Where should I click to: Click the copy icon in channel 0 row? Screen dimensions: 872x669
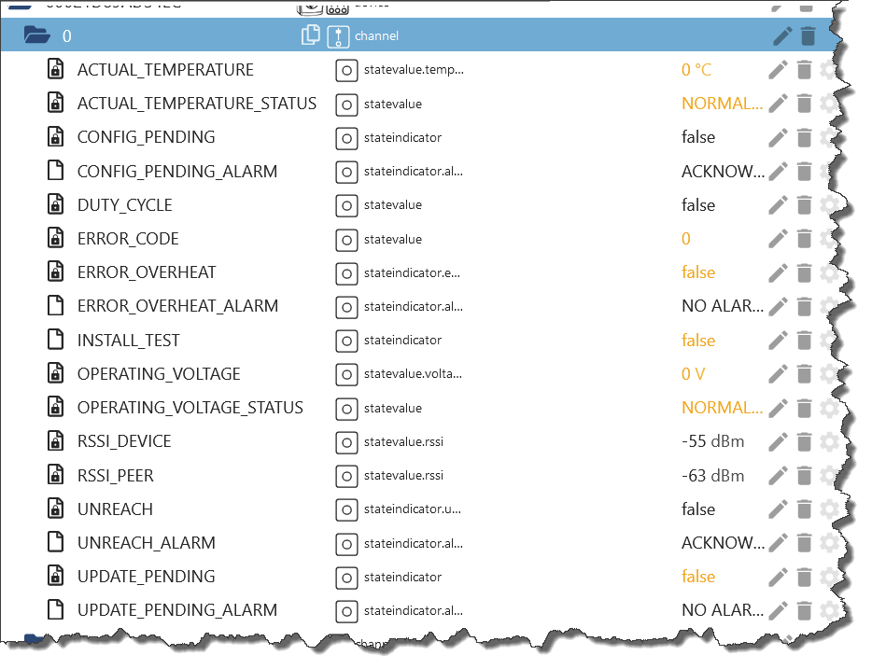pos(311,35)
